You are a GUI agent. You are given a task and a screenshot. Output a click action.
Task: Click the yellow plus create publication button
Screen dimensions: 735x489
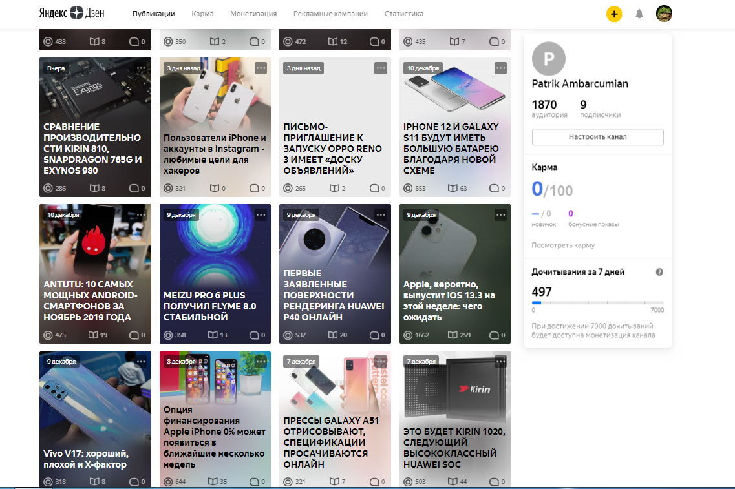pos(613,14)
